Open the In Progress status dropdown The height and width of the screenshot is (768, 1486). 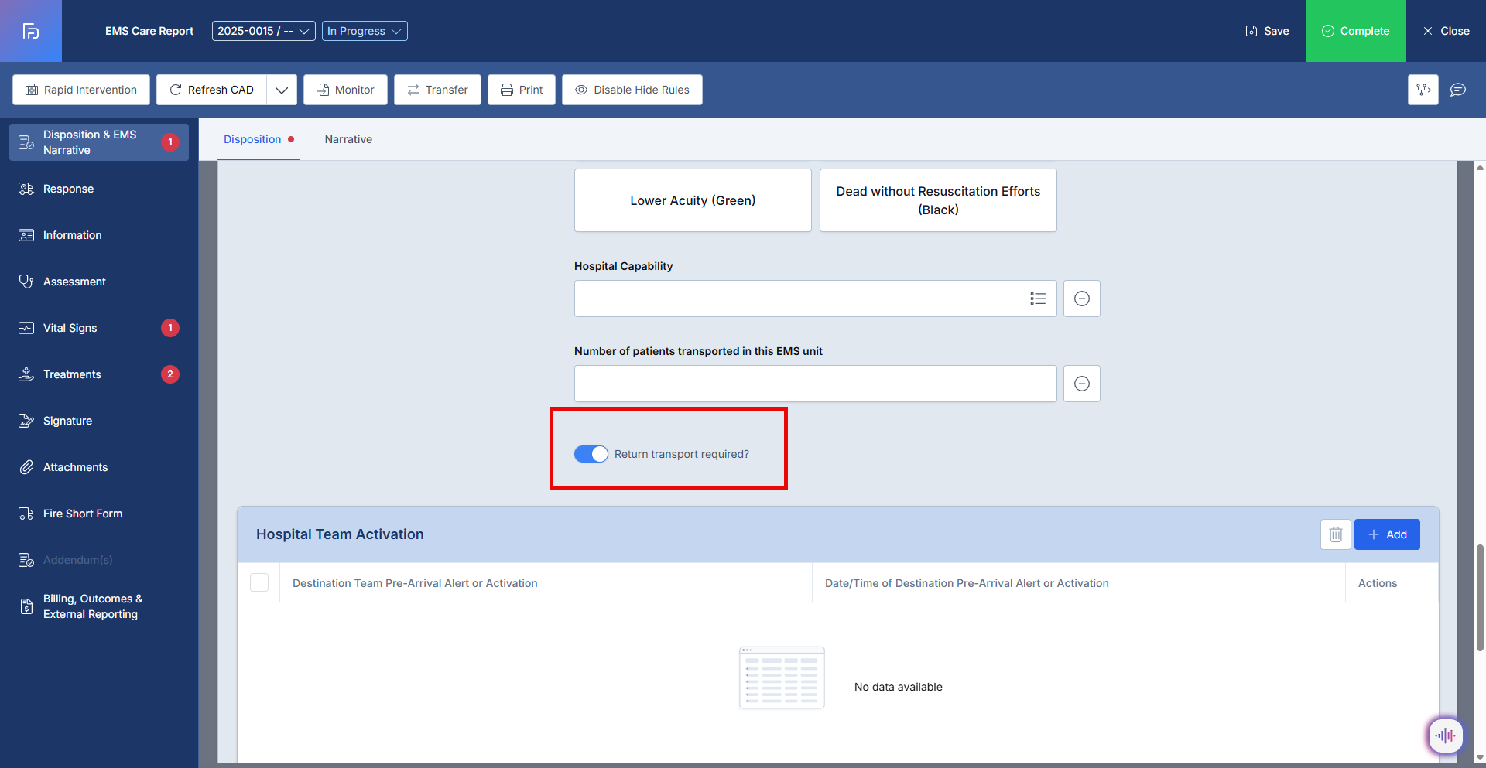pos(365,31)
